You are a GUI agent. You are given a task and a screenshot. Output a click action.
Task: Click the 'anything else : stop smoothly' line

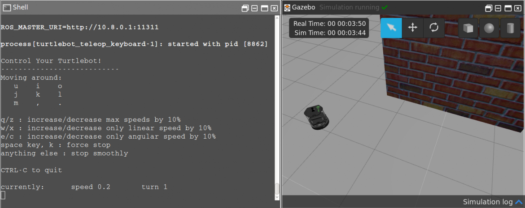pos(64,153)
